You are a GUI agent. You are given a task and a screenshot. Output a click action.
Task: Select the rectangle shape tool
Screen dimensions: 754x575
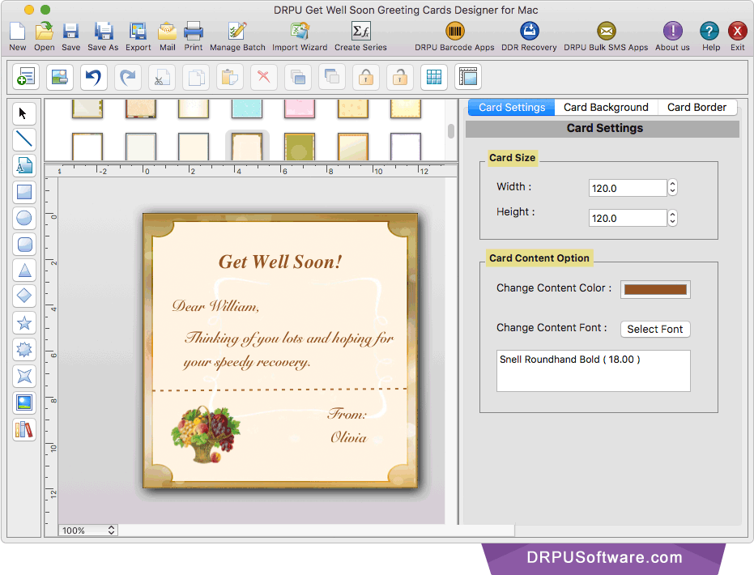[x=24, y=192]
